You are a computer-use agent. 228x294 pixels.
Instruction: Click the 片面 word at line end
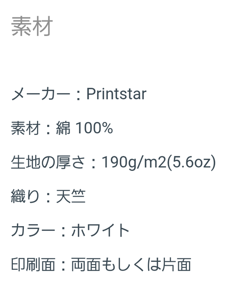tap(176, 264)
